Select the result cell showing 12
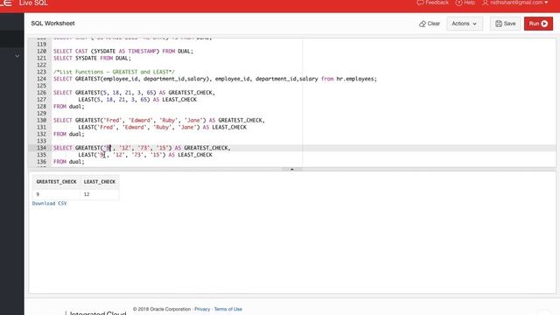This screenshot has width=560, height=315. tap(100, 194)
